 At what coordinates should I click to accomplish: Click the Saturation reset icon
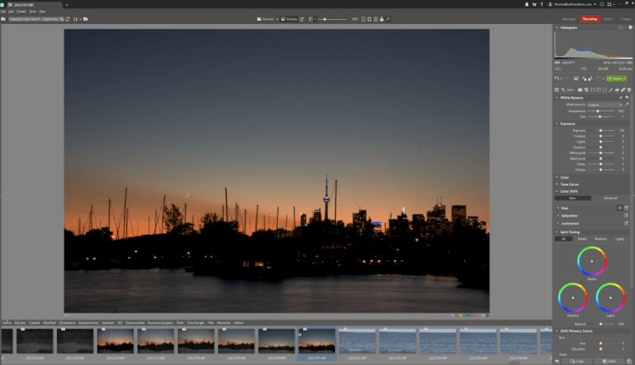(626, 216)
